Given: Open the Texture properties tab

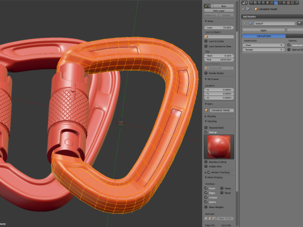Looking at the screenshot, I should click(x=288, y=3).
